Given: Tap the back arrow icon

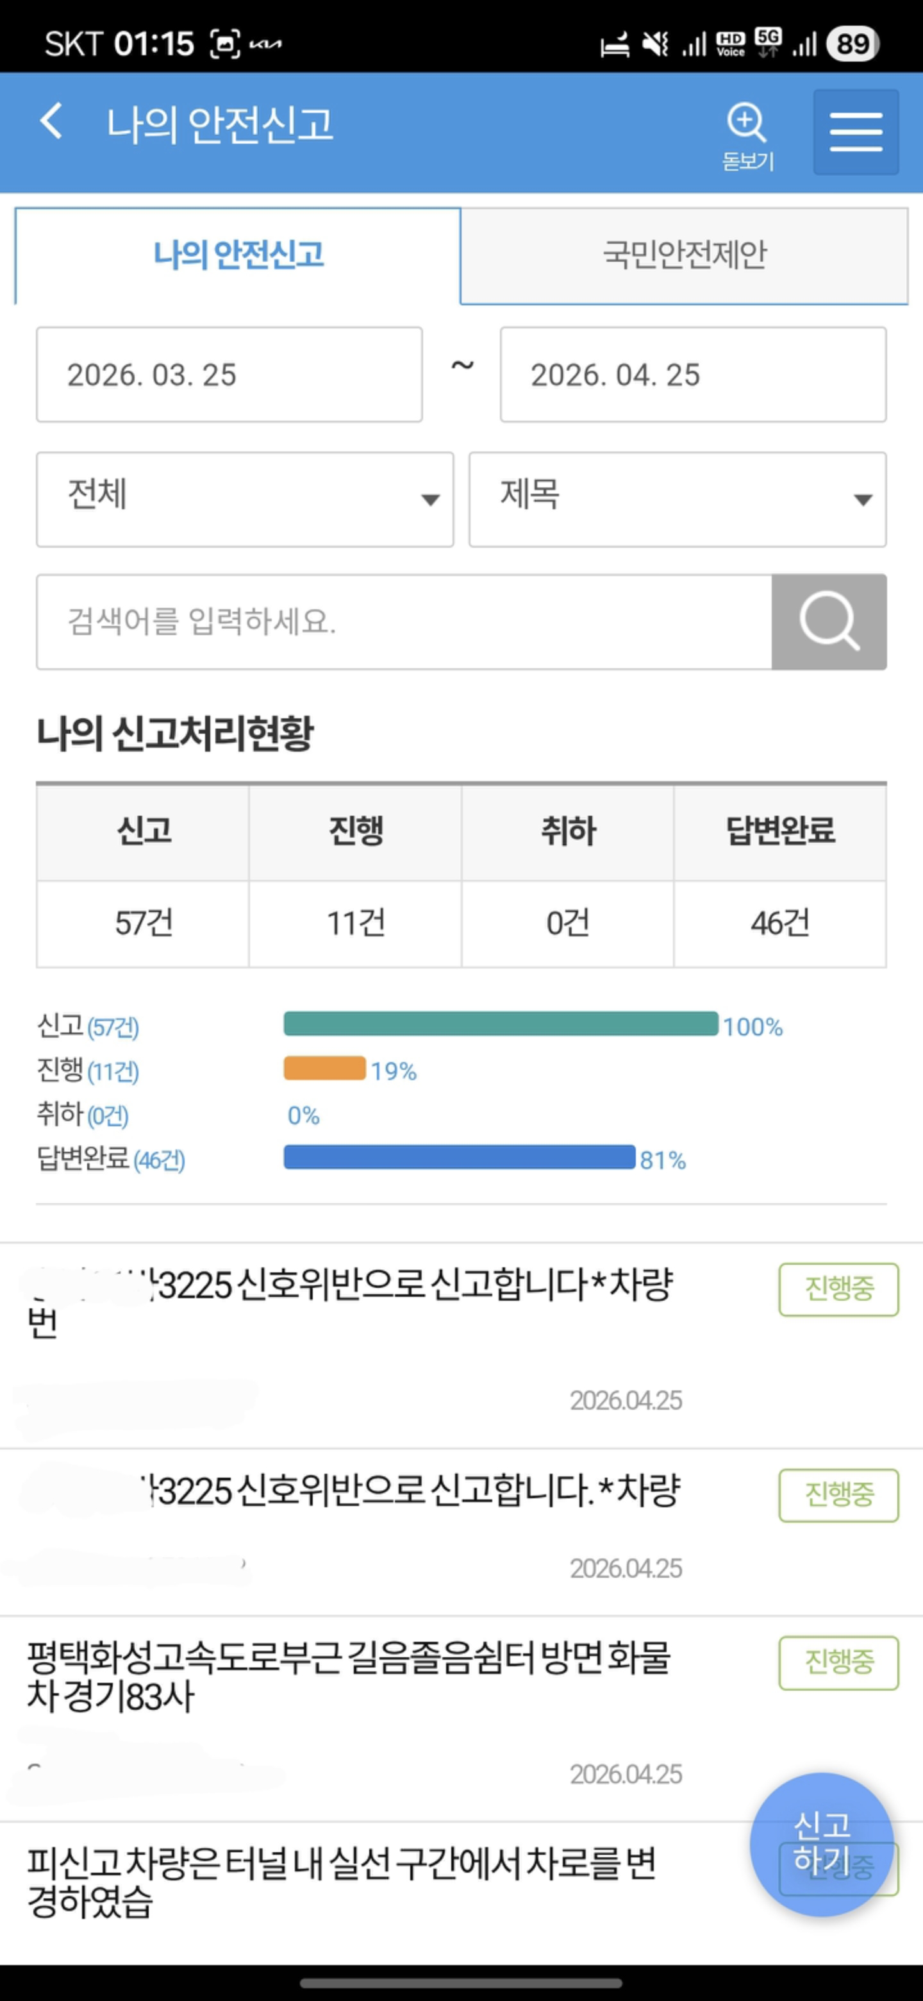Looking at the screenshot, I should coord(51,122).
